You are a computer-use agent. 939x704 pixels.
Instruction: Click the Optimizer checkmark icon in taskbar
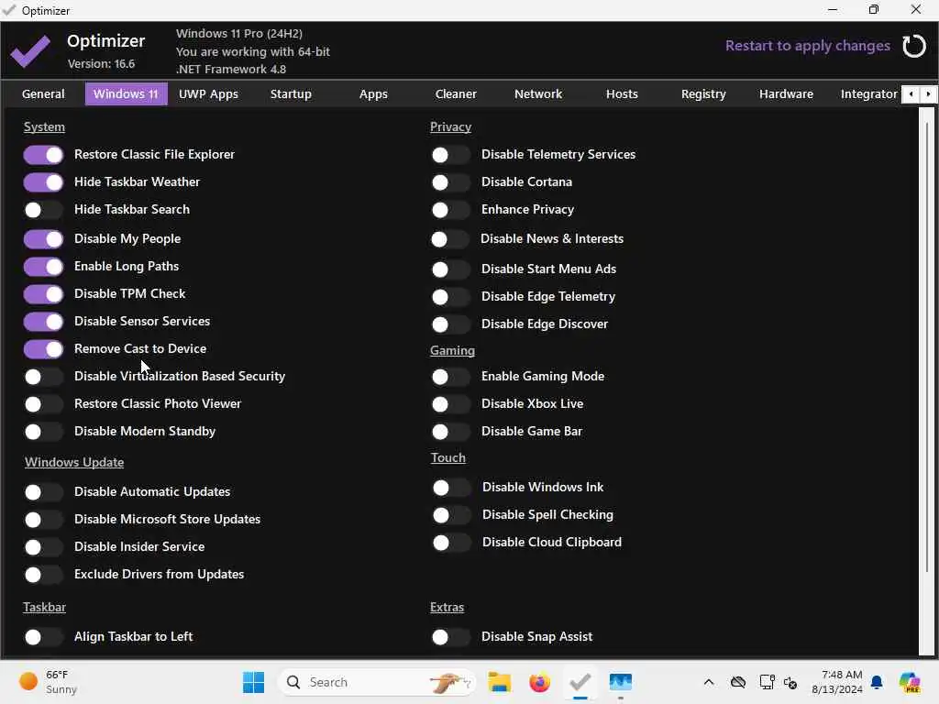[x=580, y=682]
